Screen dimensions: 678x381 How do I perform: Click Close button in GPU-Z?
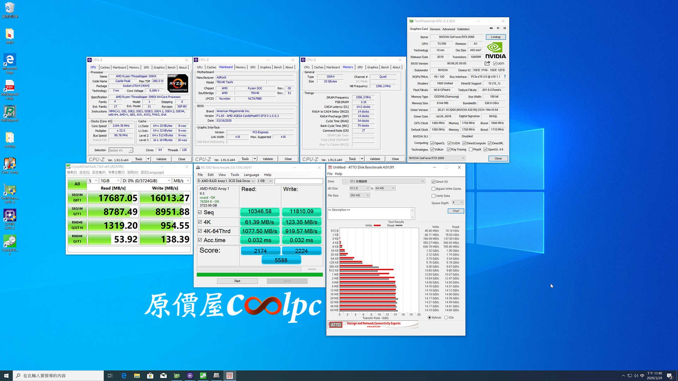tap(498, 158)
